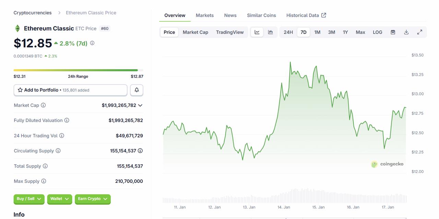Open the Buy / Sell dropdown

[29, 198]
